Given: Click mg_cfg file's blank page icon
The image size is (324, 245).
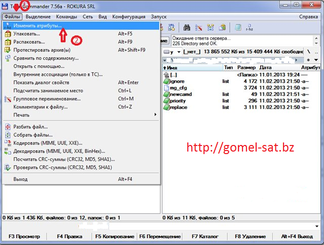Looking at the screenshot, I should (166, 88).
